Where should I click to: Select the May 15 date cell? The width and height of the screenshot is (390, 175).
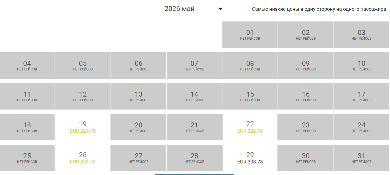[x=250, y=96]
